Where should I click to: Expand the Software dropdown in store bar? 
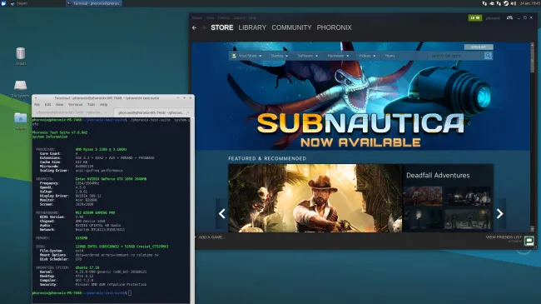307,56
